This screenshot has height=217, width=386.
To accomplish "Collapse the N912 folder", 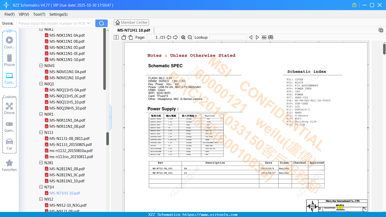I will point(41,199).
